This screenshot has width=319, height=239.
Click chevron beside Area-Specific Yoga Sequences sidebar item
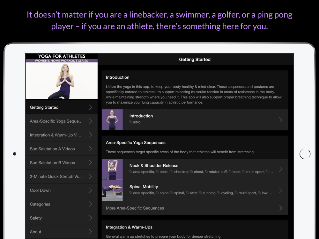[91, 121]
